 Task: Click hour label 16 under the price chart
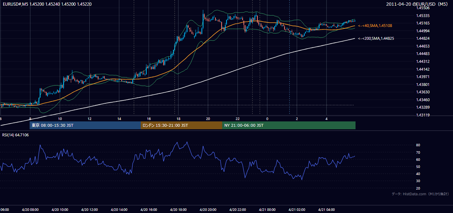[149, 119]
